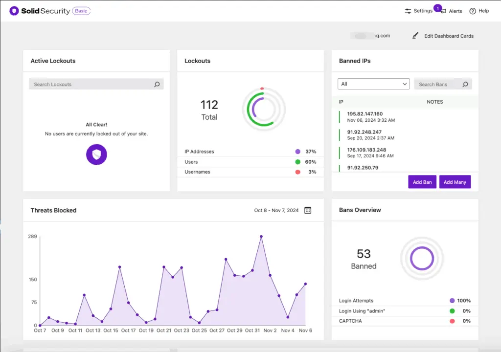Image resolution: width=501 pixels, height=352 pixels.
Task: Click the purple shield icon under All Clear
Action: click(x=96, y=154)
